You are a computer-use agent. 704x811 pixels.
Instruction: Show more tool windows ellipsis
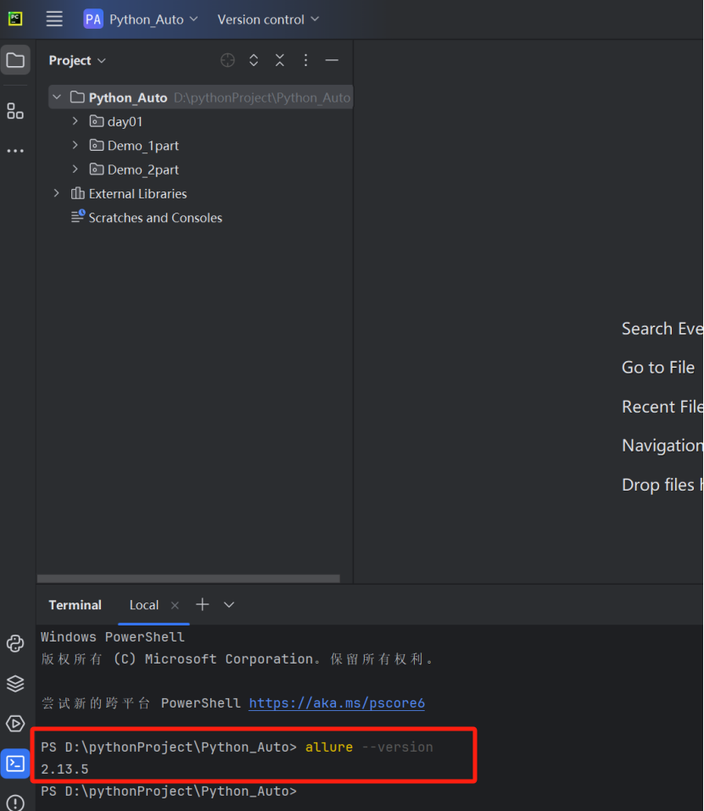click(15, 151)
